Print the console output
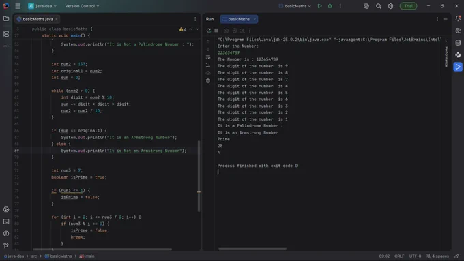This screenshot has height=261, width=464. tap(208, 73)
